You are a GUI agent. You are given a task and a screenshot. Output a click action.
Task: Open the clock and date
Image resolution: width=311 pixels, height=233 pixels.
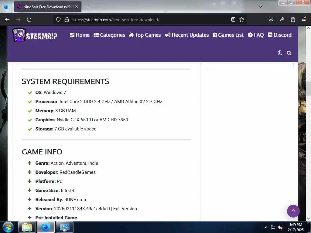pos(296,227)
